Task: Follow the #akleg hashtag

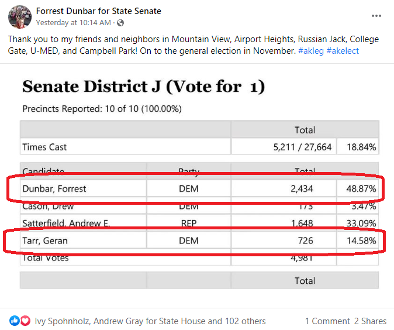Action: point(311,51)
